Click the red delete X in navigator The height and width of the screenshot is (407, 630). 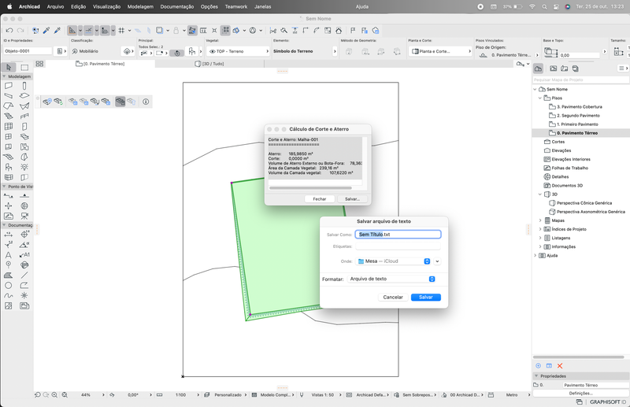coord(560,365)
